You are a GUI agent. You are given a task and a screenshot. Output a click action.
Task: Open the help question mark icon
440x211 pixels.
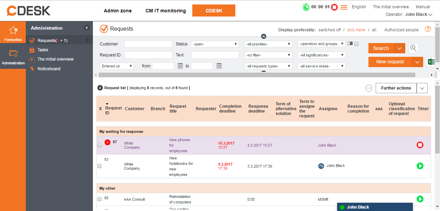coord(428,29)
